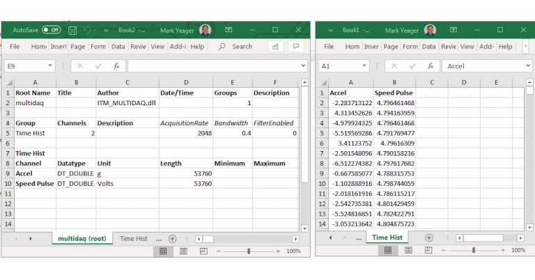Click enter checkmark icon in Book2 formula bar
535x280 pixels.
pos(98,66)
